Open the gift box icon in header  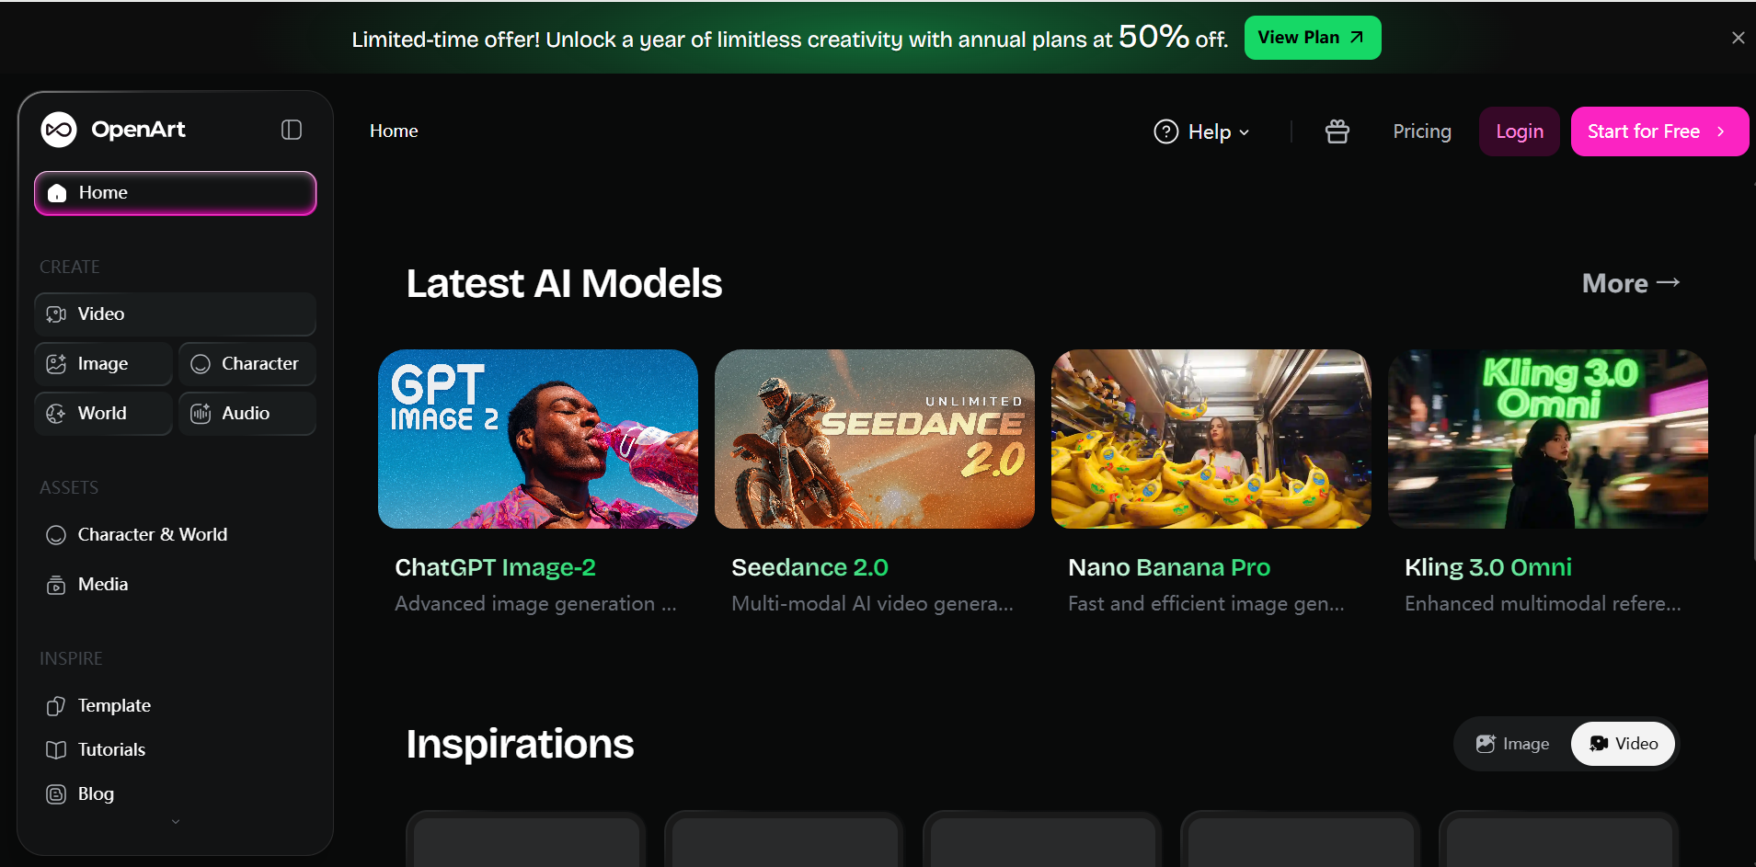(x=1337, y=131)
